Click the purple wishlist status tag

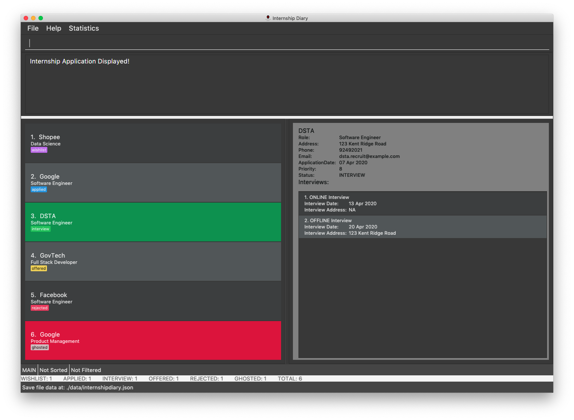point(39,150)
